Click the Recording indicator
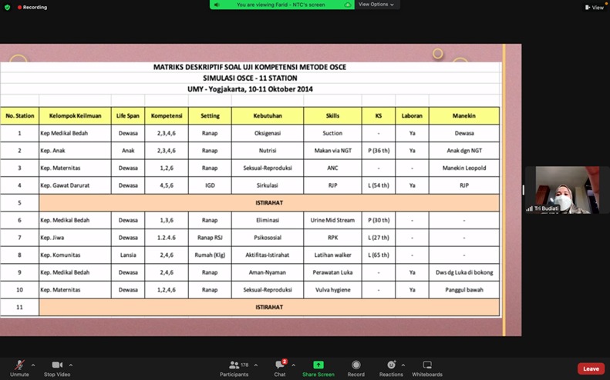 click(x=32, y=7)
